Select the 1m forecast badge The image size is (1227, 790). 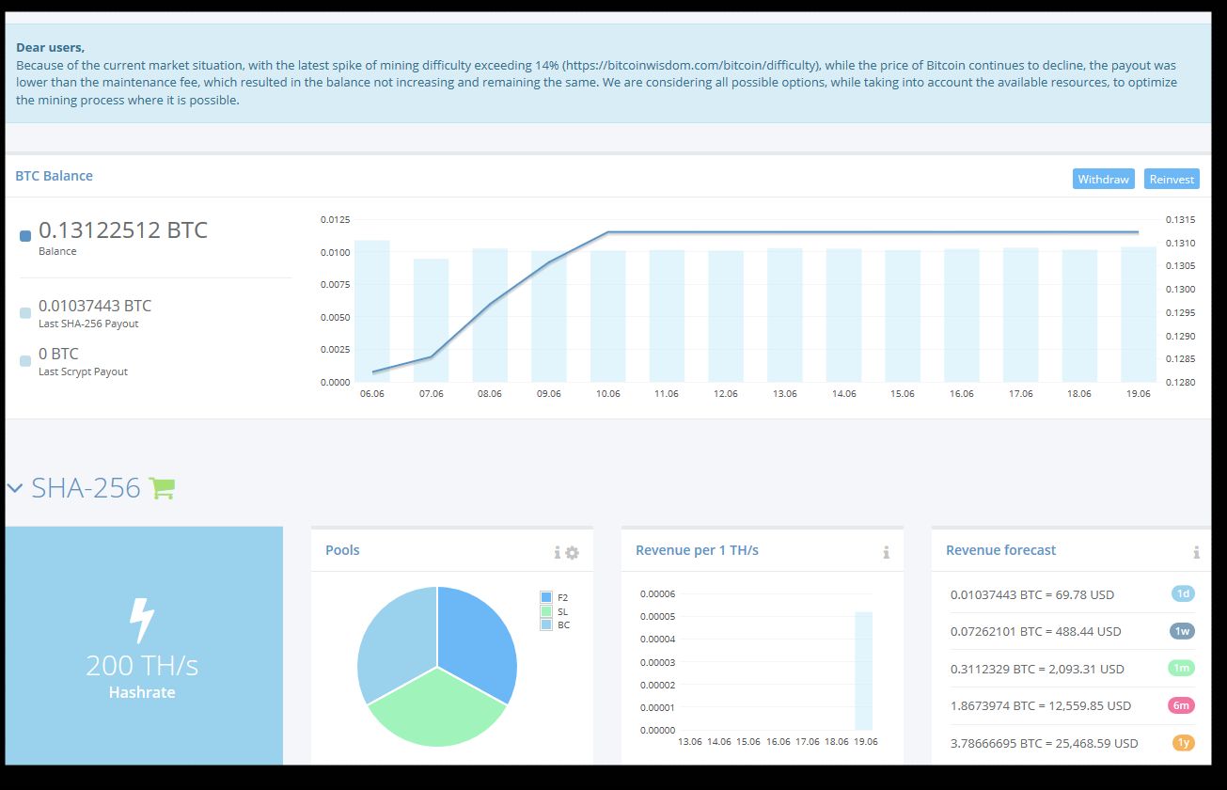click(x=1183, y=668)
